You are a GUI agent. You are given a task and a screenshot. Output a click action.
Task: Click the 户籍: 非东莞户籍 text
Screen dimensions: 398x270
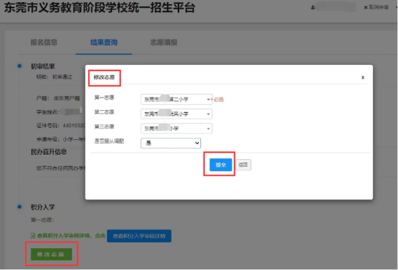coord(58,98)
